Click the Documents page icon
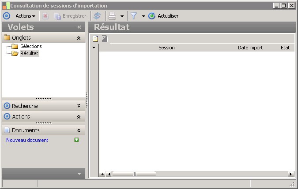The height and width of the screenshot is (189, 298). [x=7, y=130]
